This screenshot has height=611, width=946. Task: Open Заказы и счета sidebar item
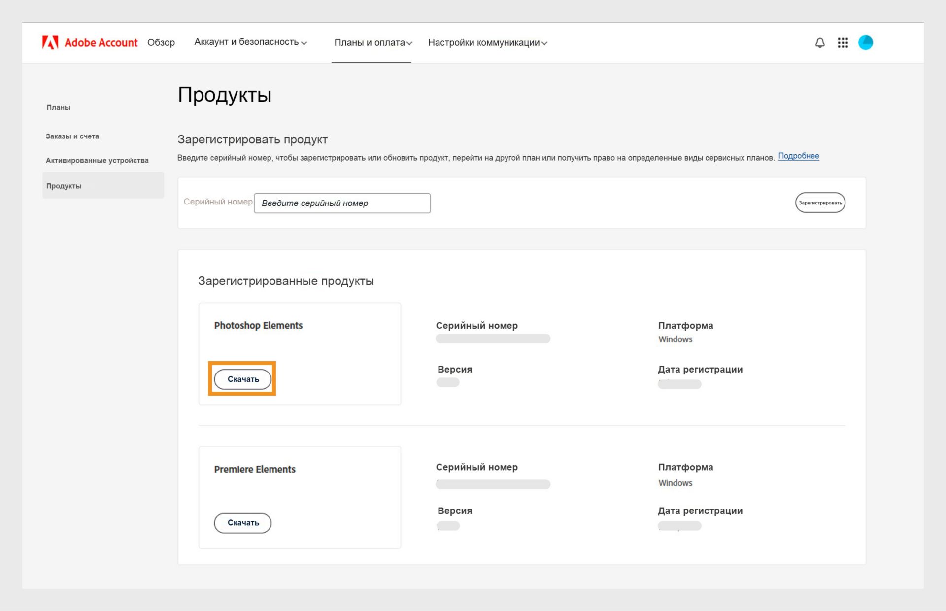72,136
